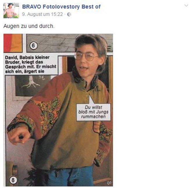
Task: Open the post options chevron menu
Action: (x=186, y=6)
